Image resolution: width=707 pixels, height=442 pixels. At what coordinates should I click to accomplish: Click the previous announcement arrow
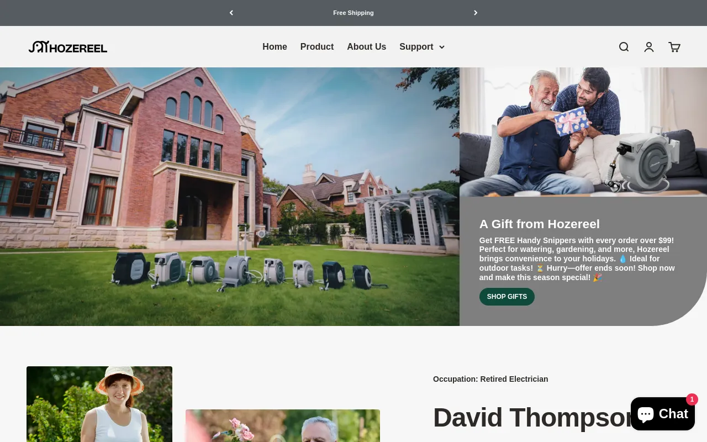(231, 13)
